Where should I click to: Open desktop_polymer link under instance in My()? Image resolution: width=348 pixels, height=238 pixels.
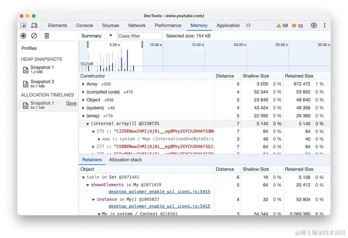159,206
